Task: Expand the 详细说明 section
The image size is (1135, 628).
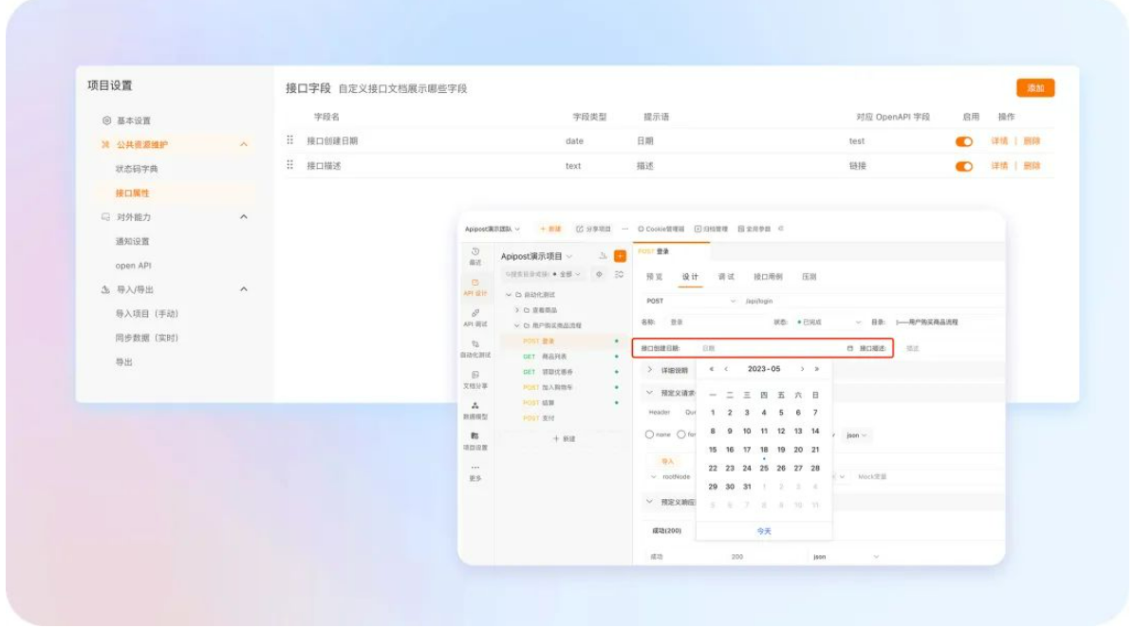Action: click(x=649, y=370)
